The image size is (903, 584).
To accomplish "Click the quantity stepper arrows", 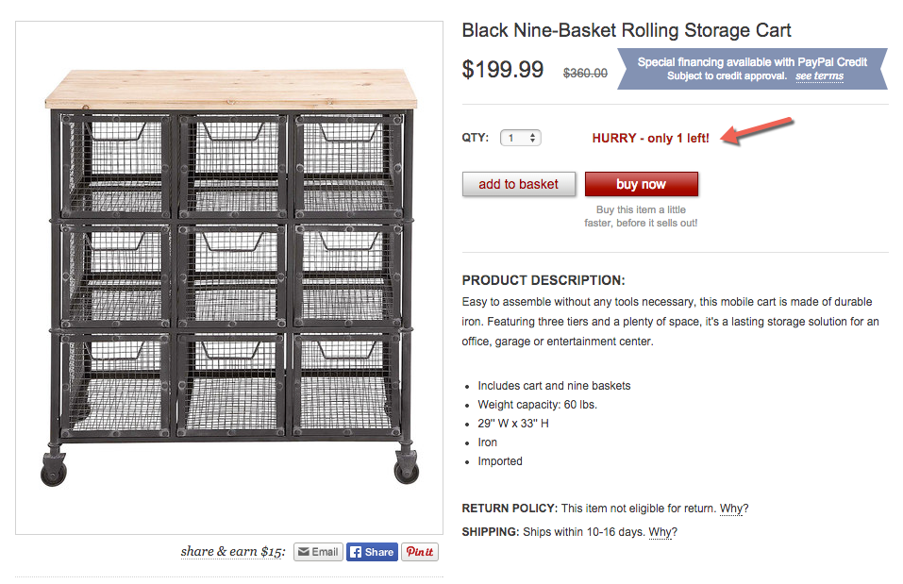I will pyautogui.click(x=533, y=138).
